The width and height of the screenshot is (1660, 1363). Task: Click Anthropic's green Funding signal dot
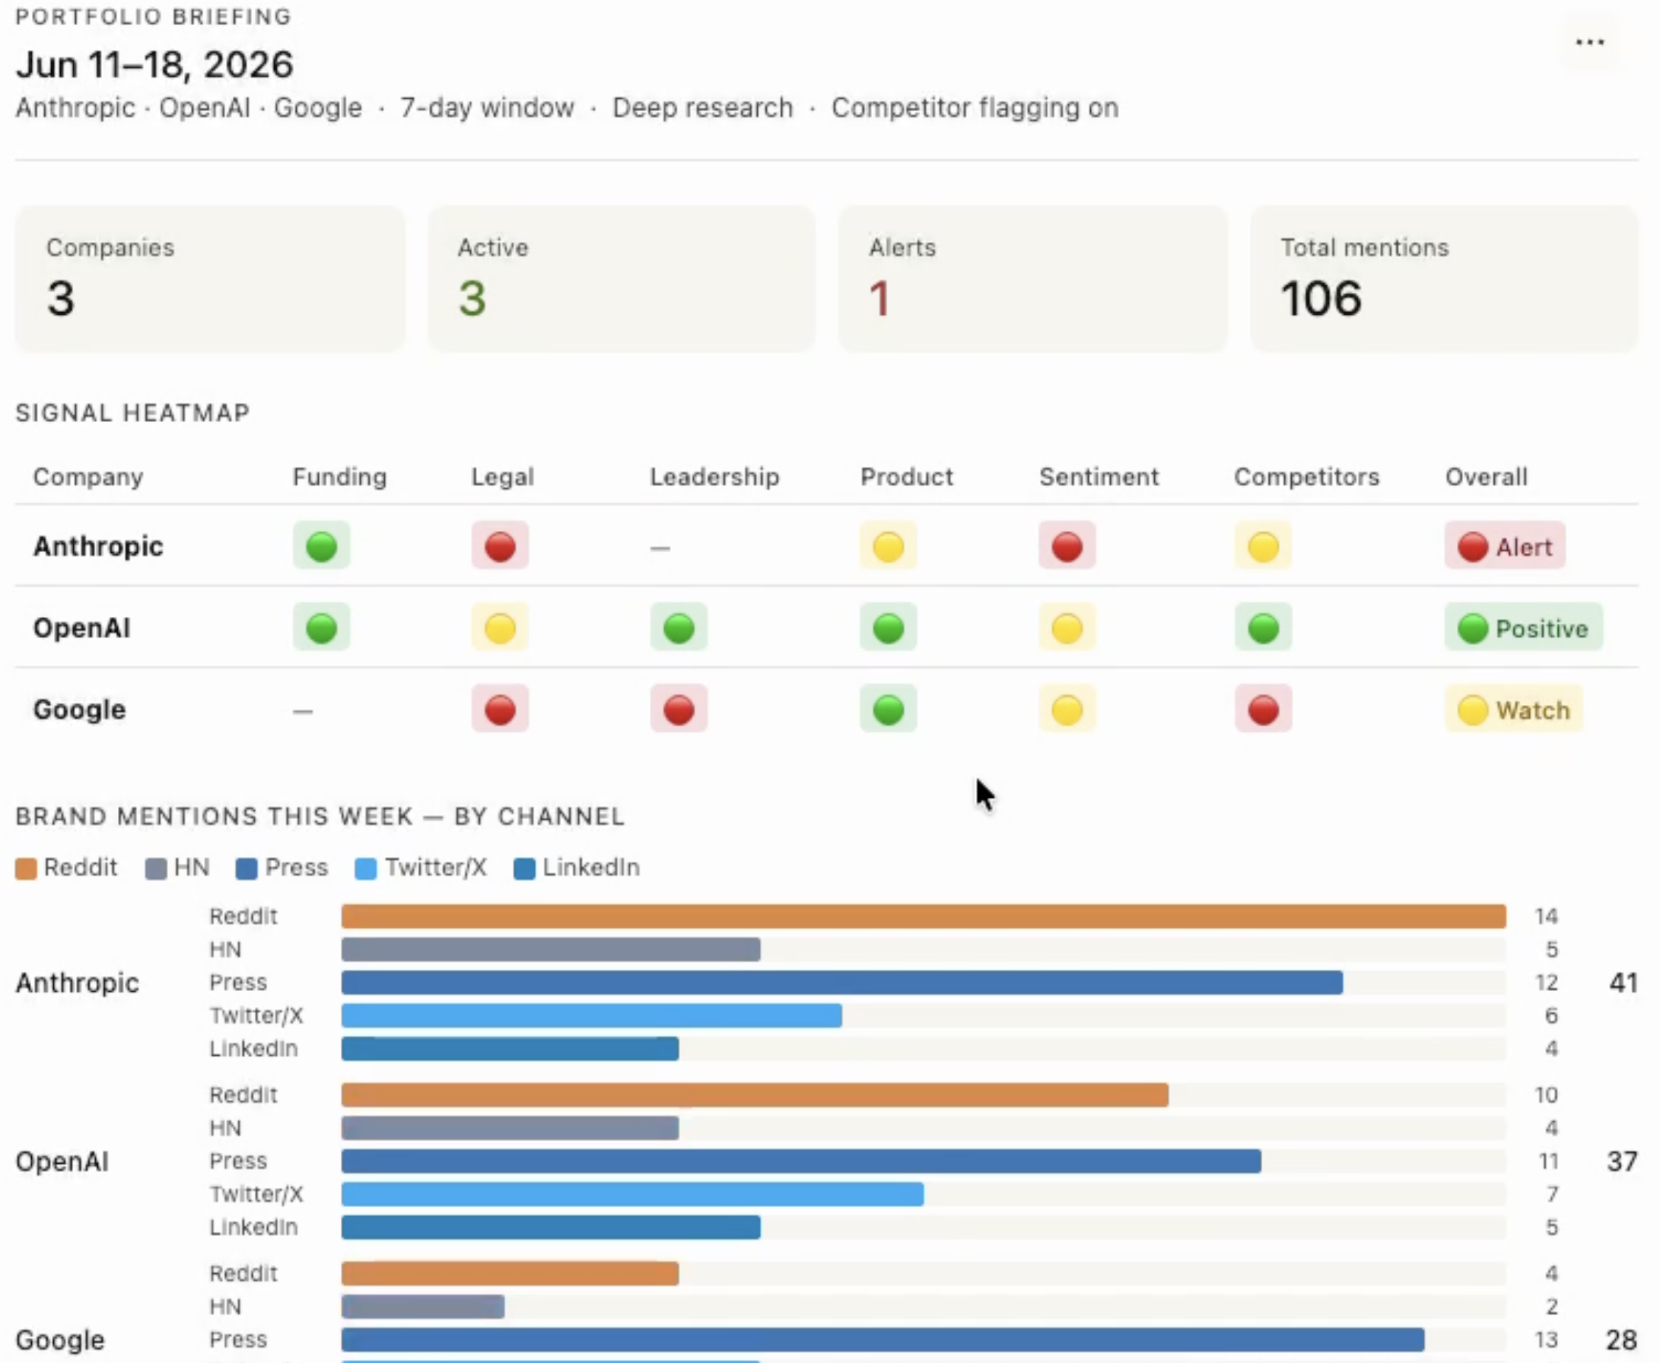[321, 546]
